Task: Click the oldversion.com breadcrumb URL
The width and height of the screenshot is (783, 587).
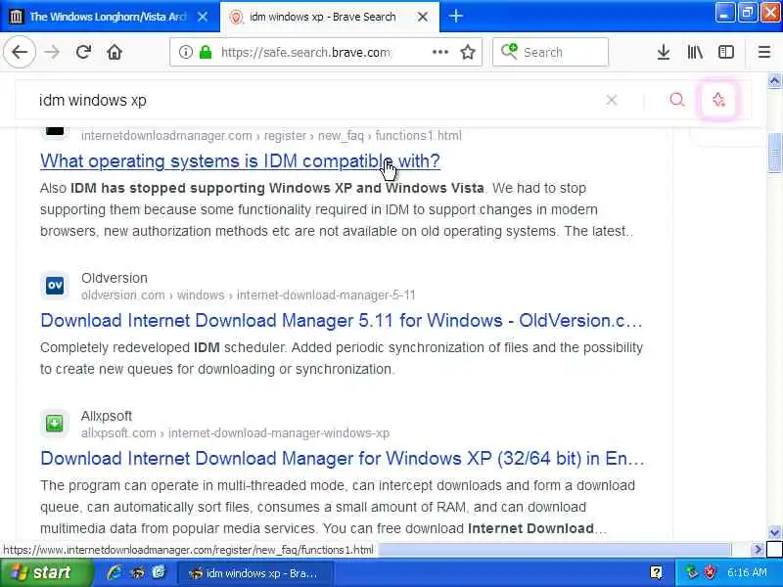Action: click(249, 295)
